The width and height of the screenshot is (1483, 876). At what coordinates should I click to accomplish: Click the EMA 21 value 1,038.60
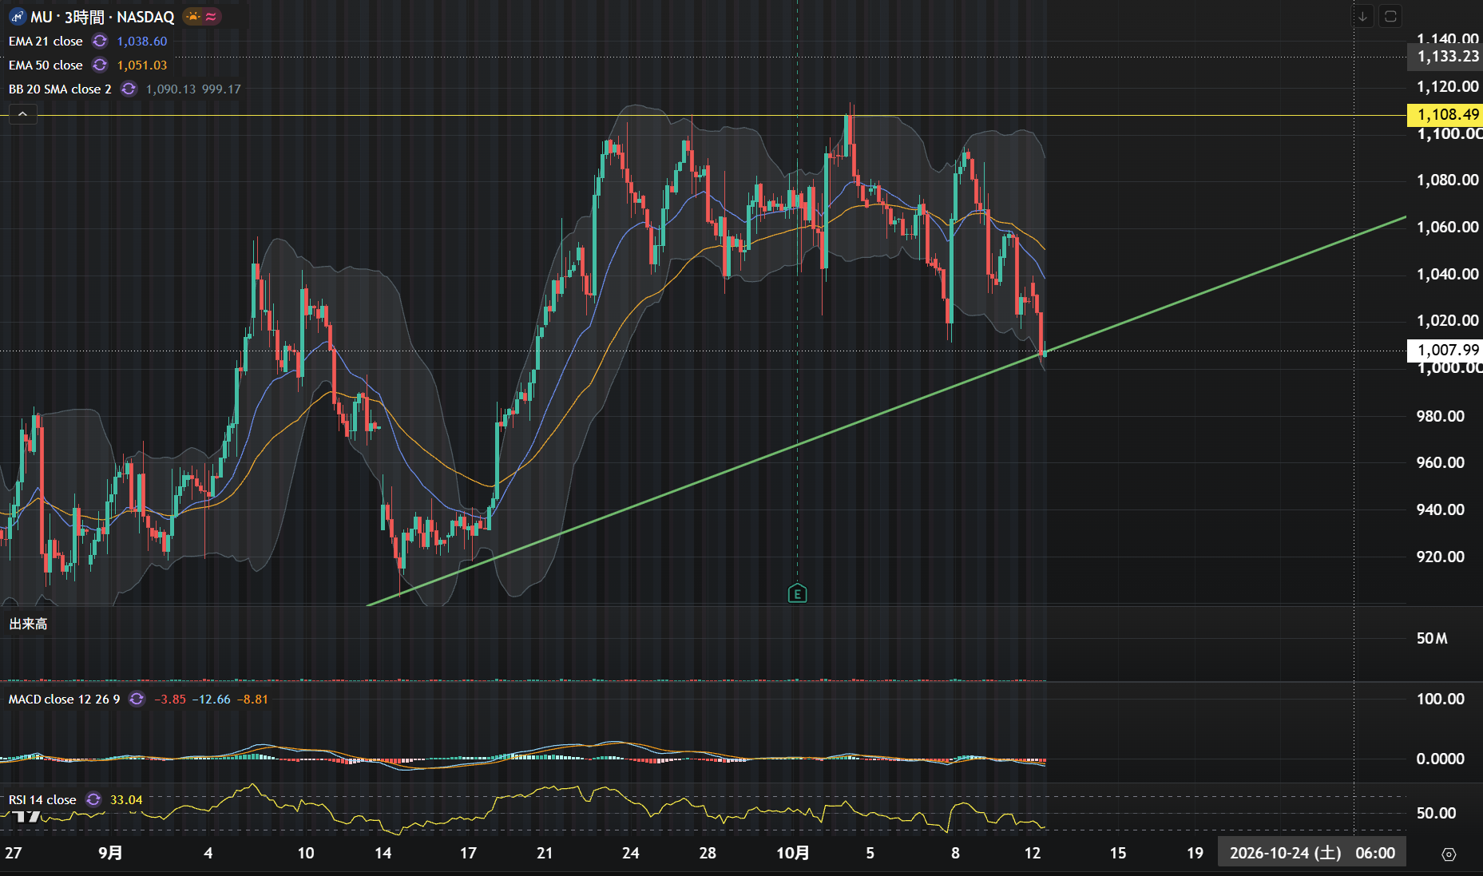click(x=142, y=42)
